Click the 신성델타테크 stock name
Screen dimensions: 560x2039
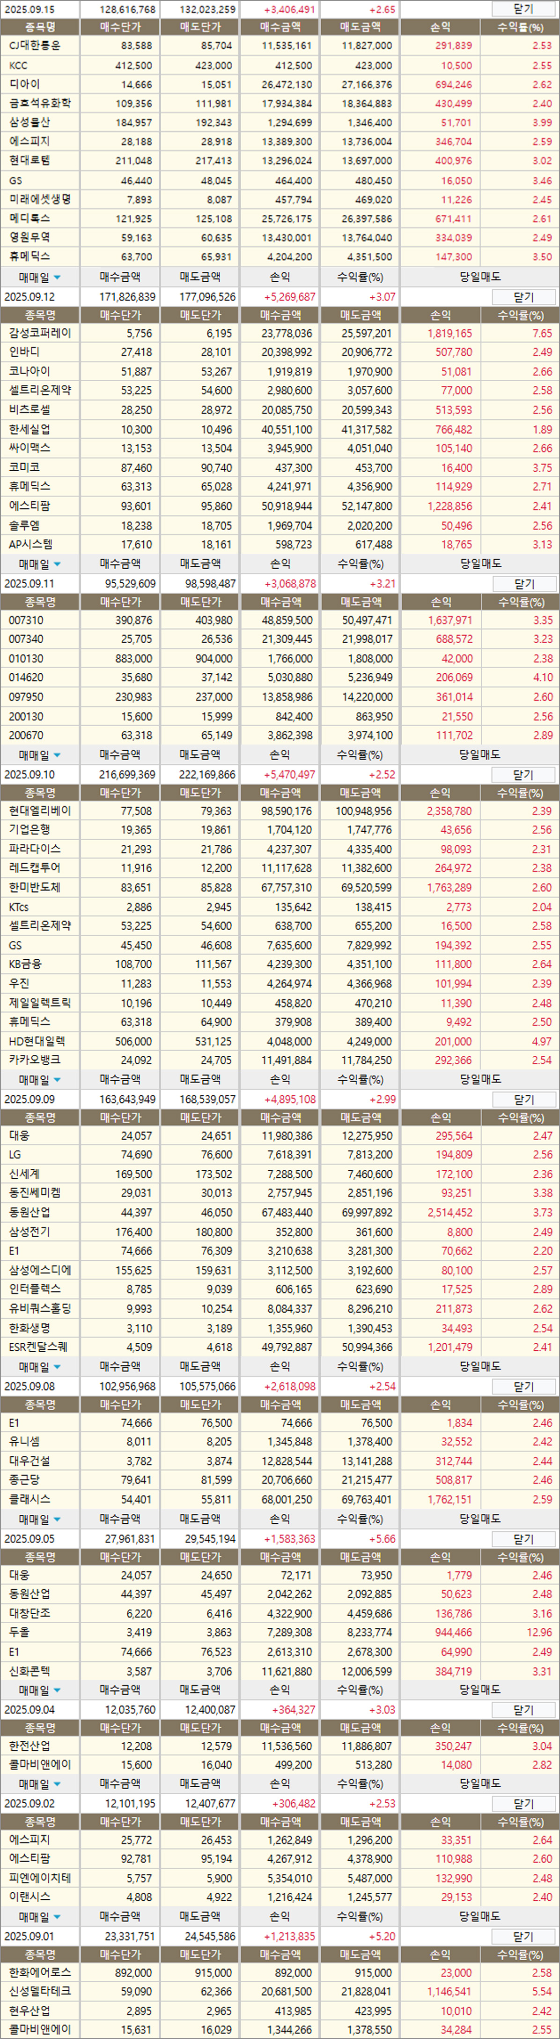[39, 1992]
